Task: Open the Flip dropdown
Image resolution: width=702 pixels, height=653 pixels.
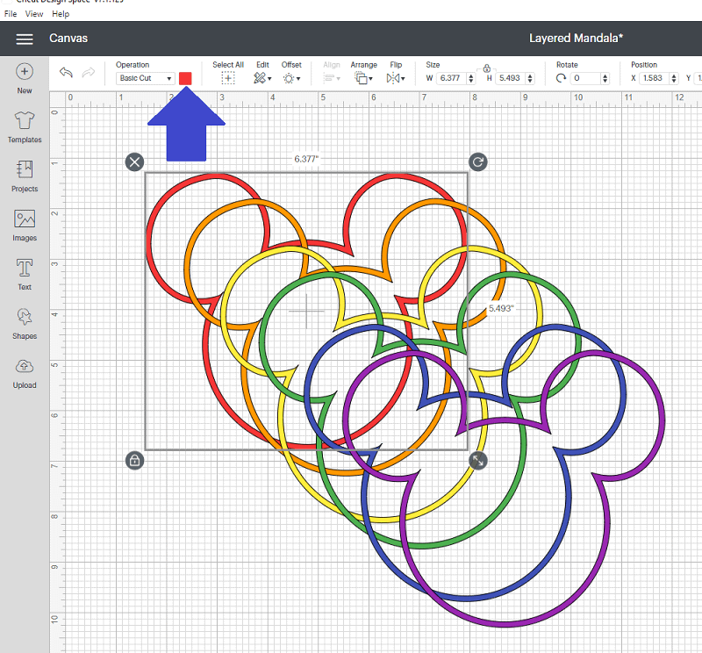Action: 396,78
